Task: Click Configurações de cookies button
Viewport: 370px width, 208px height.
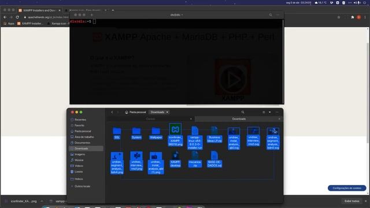Action: point(347,188)
